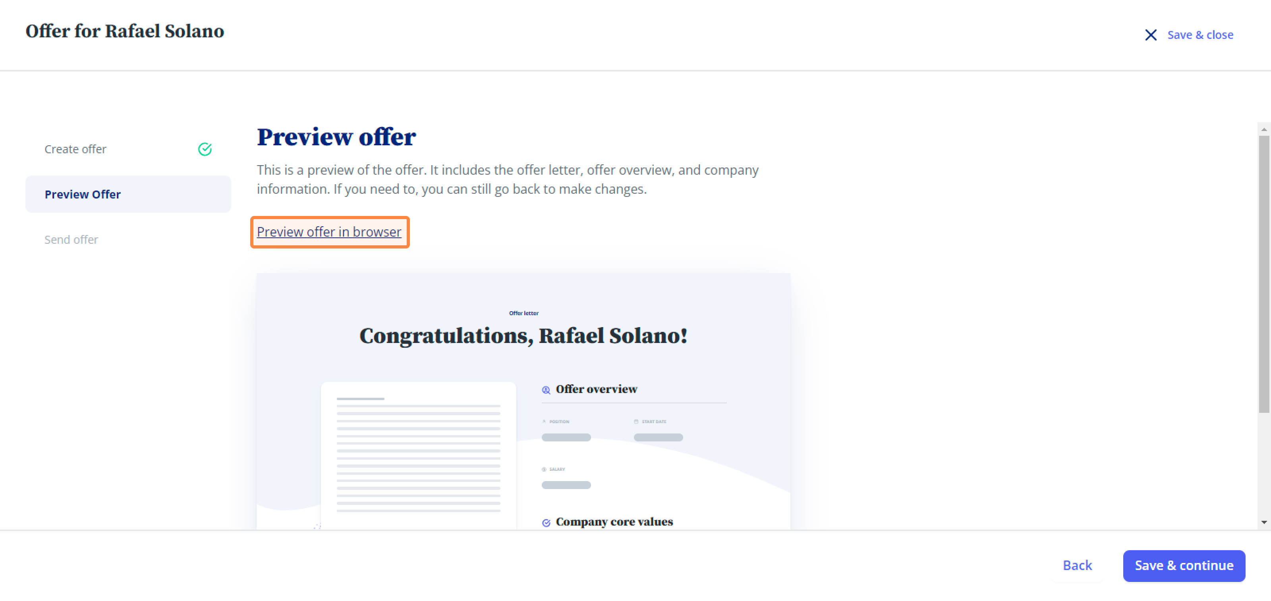Click the Offer overview heading
Viewport: 1271px width, 601px height.
point(596,389)
